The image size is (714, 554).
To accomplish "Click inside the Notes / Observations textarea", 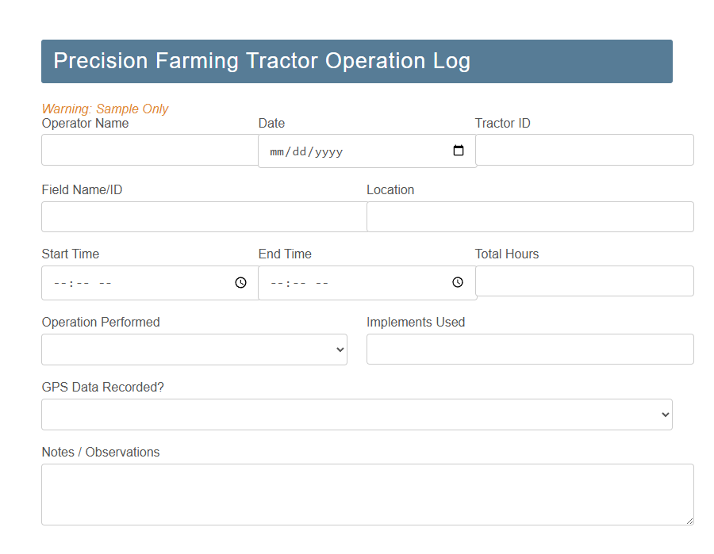I will coord(367,491).
